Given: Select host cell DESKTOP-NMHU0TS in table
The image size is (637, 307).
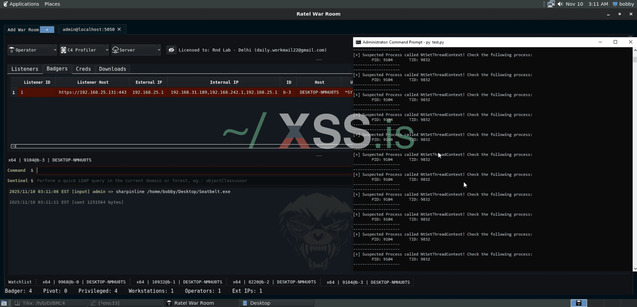Looking at the screenshot, I should click(319, 92).
